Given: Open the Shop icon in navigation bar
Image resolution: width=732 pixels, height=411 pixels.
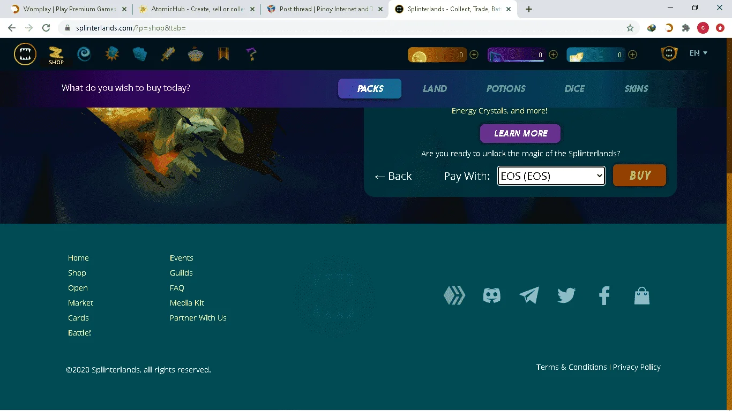Looking at the screenshot, I should (56, 55).
